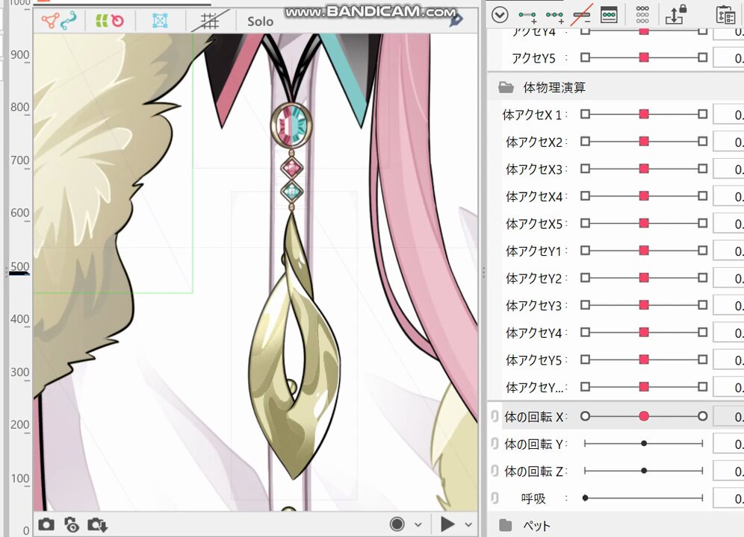The height and width of the screenshot is (537, 744).
Task: Click the add two keys icon
Action: coord(527,16)
